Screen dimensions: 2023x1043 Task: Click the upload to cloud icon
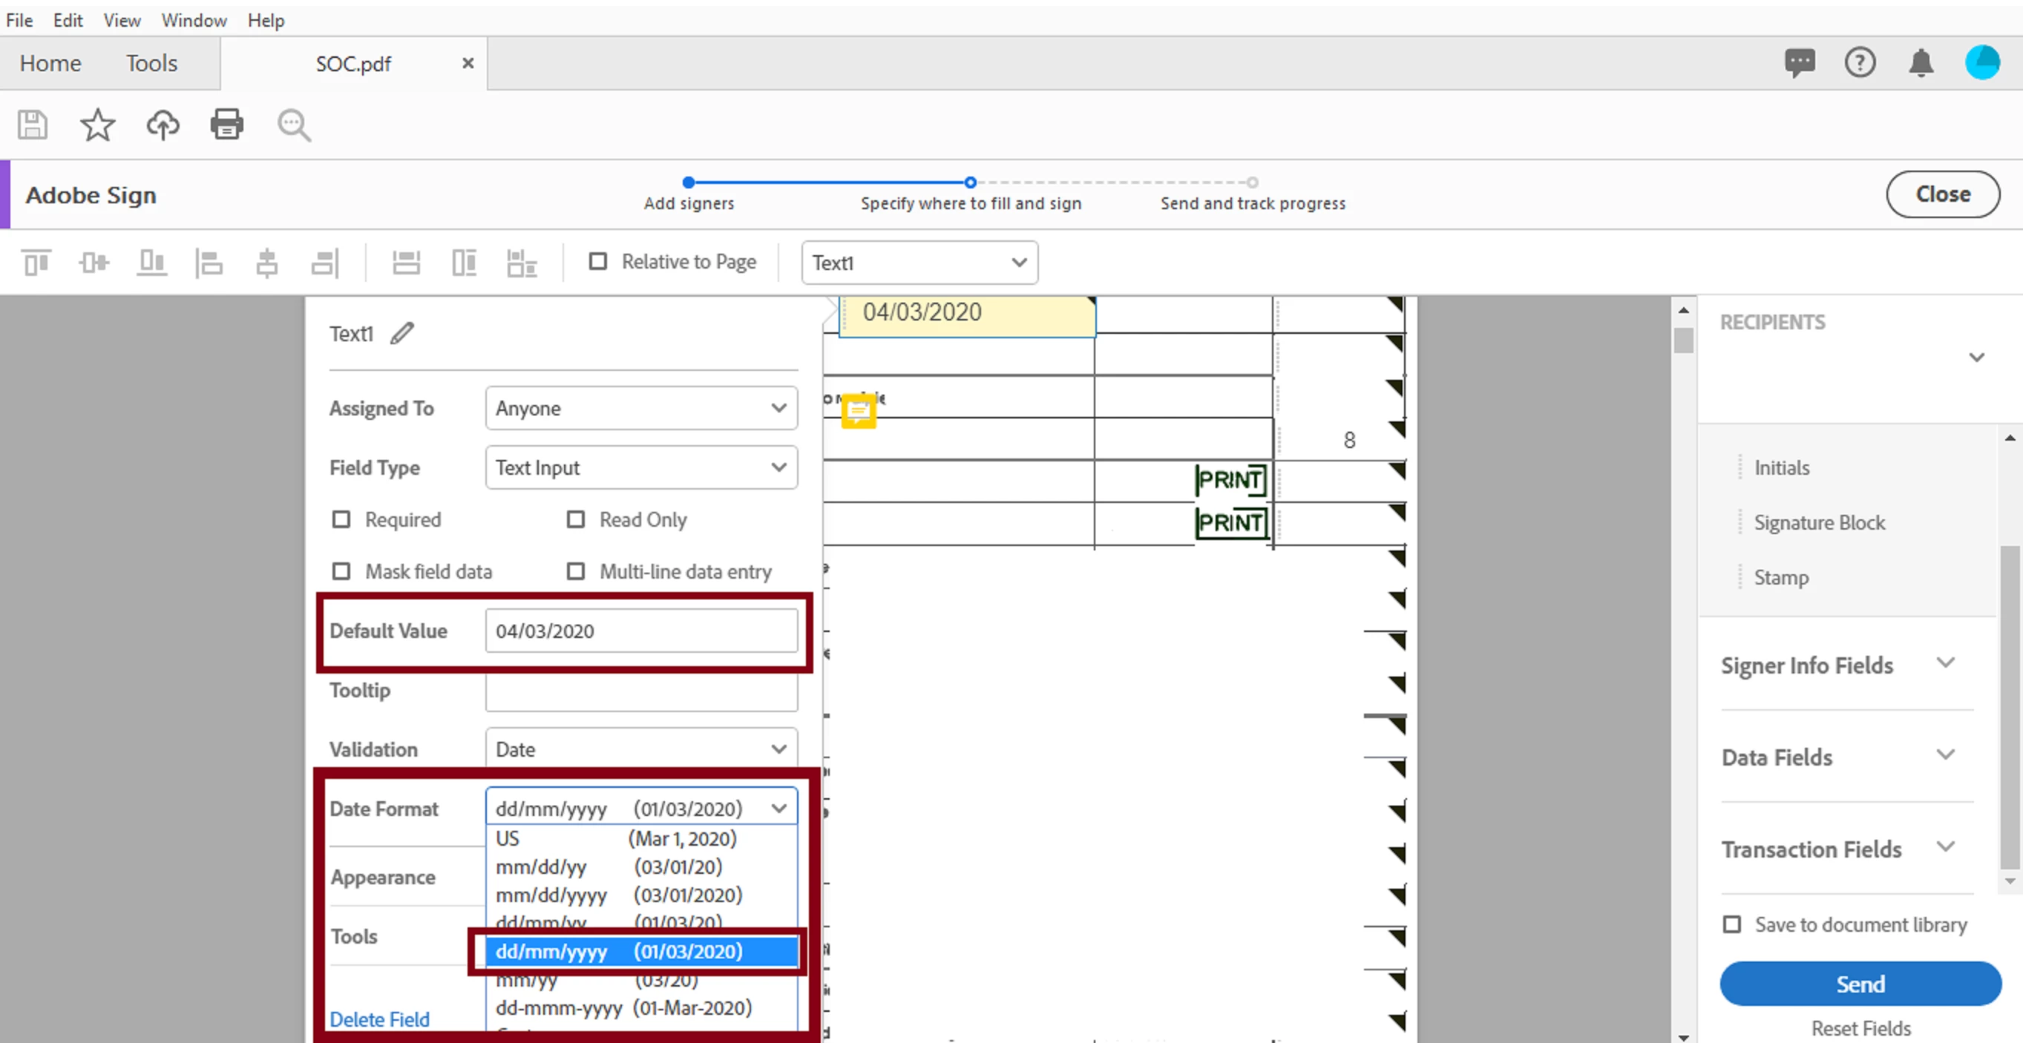pyautogui.click(x=163, y=125)
